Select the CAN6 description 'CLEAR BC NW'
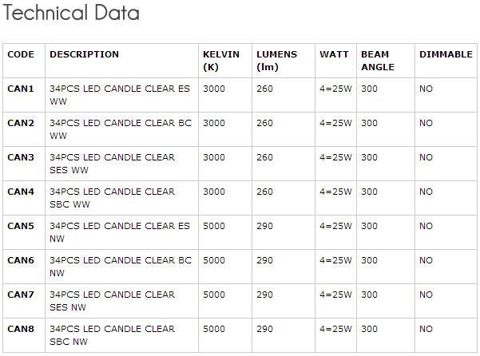 click(120, 267)
